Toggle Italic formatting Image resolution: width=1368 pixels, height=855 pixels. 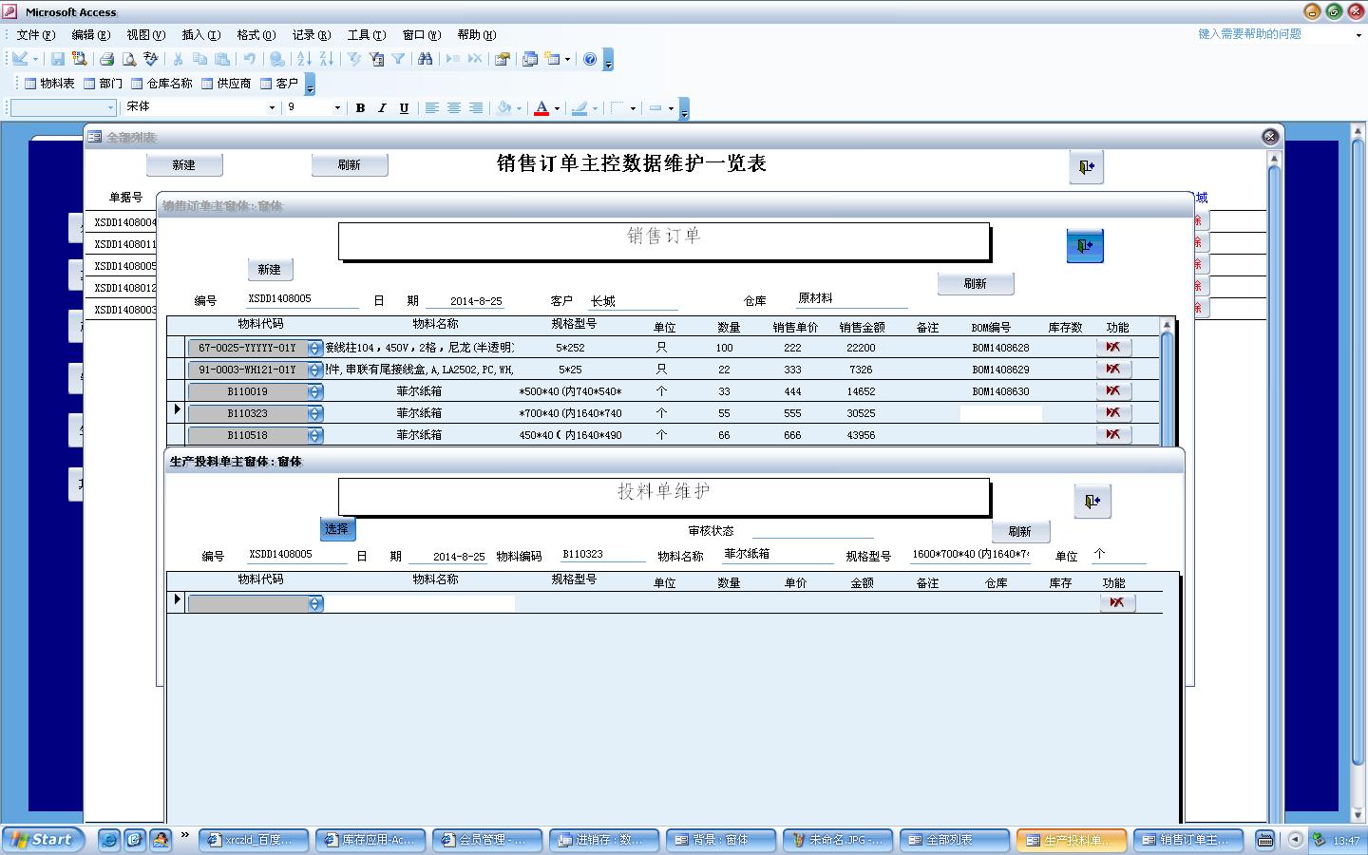[x=382, y=108]
